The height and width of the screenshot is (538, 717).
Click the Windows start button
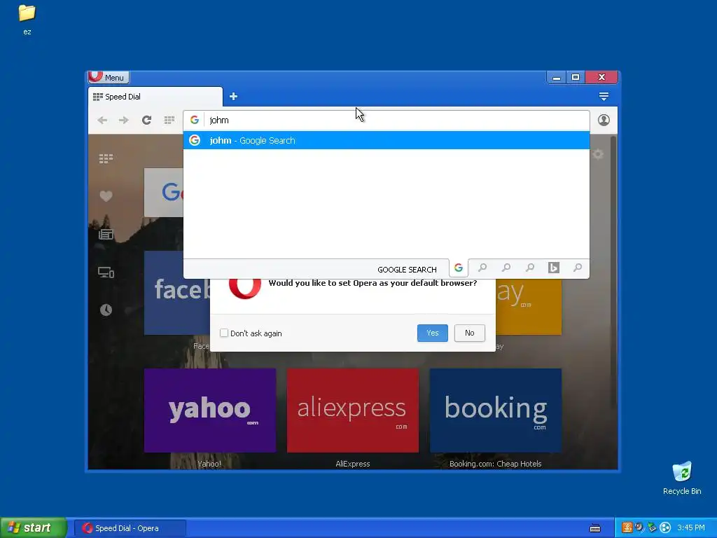click(34, 528)
